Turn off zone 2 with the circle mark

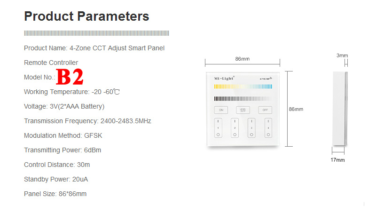235,135
